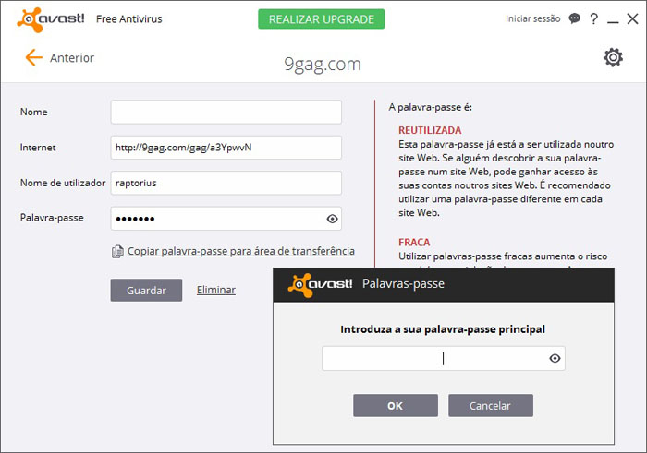Click the Palavra-passe field
Viewport: 647px width, 453px height.
coord(226,219)
